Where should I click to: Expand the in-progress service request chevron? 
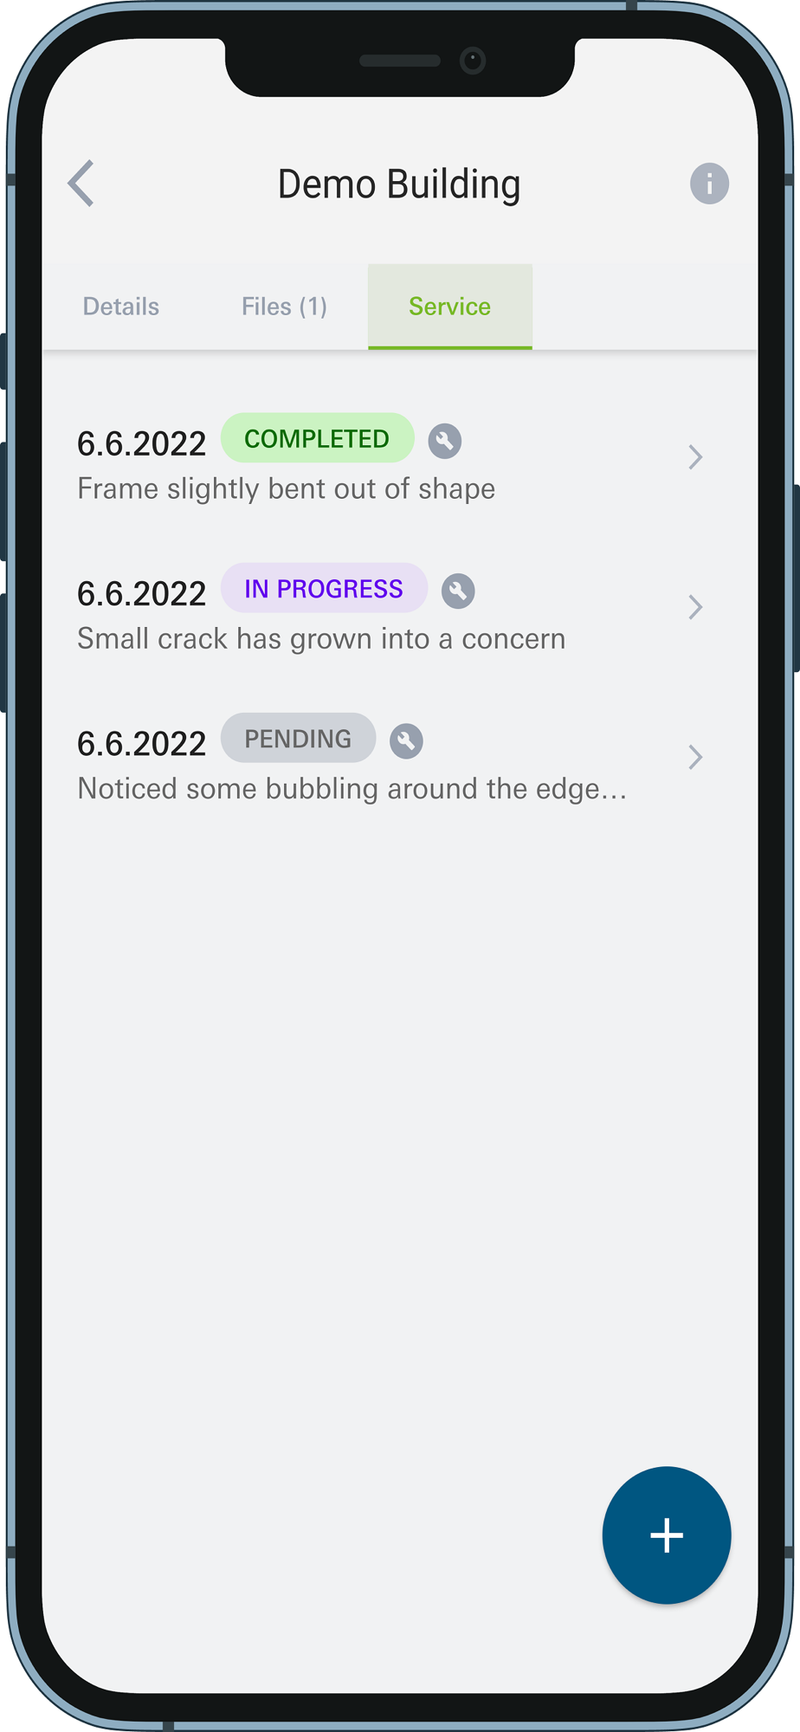pos(695,607)
